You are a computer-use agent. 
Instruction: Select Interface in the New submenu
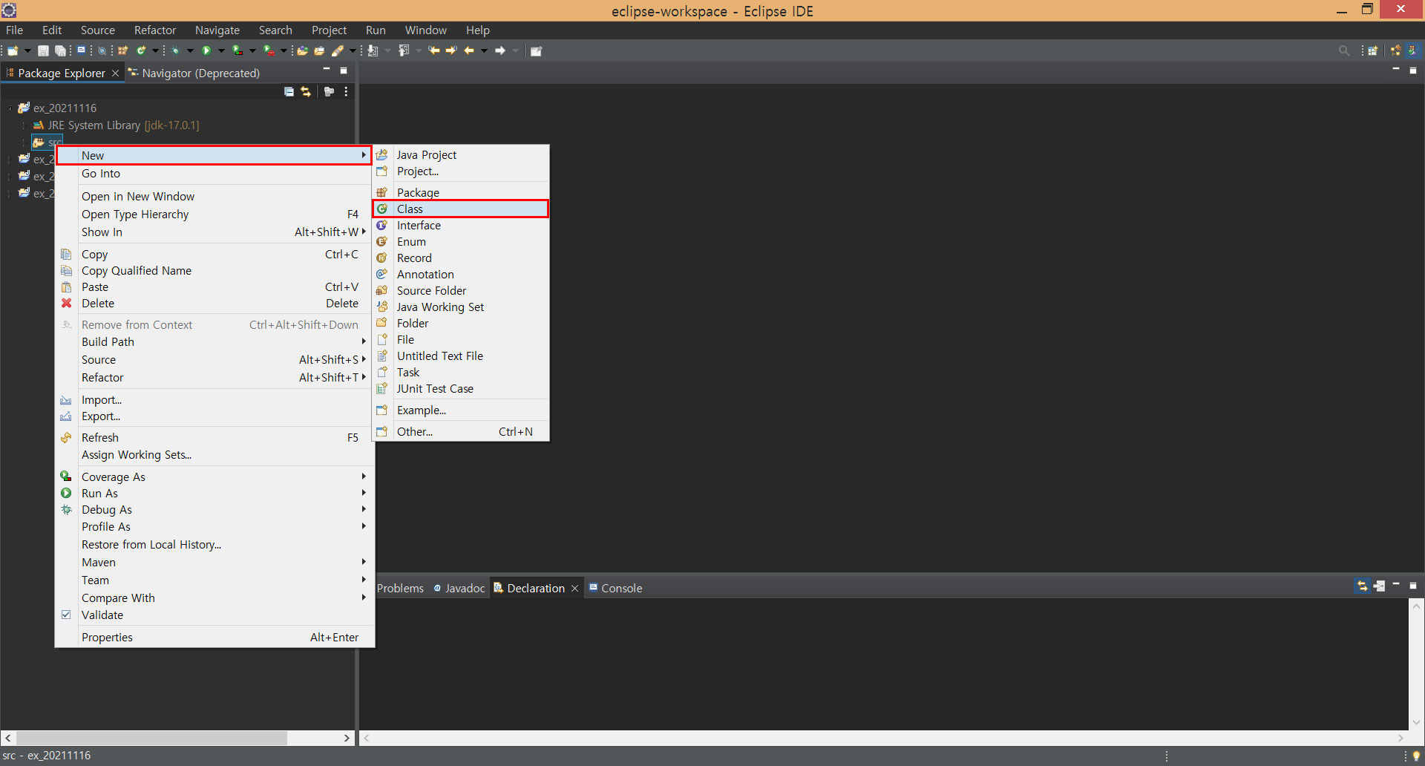point(460,225)
